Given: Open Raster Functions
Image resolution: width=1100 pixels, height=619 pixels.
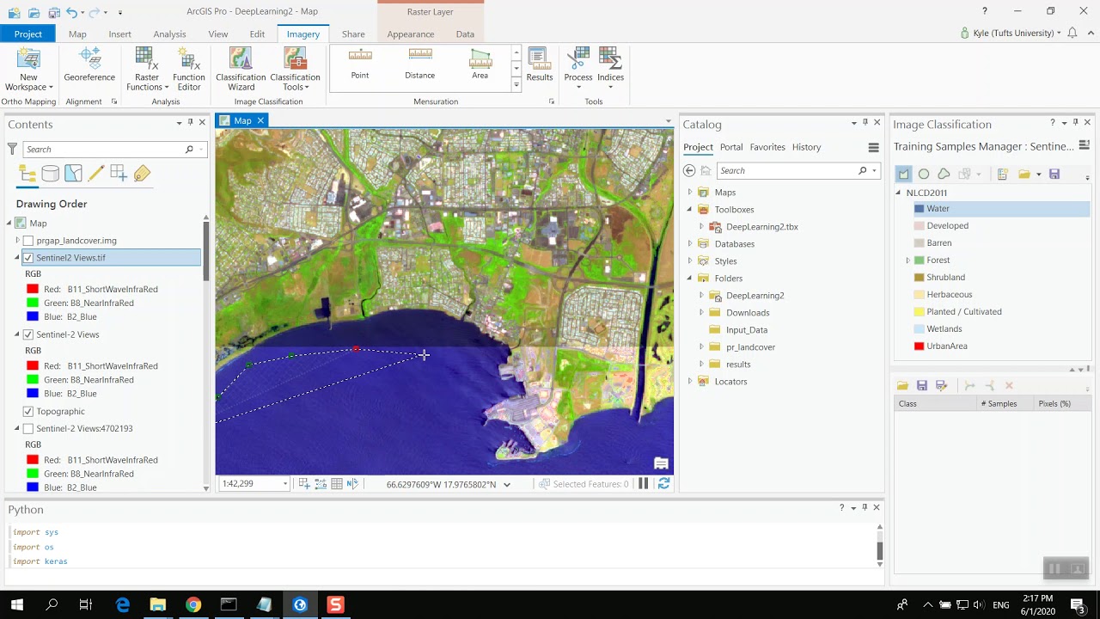Looking at the screenshot, I should click(x=147, y=70).
